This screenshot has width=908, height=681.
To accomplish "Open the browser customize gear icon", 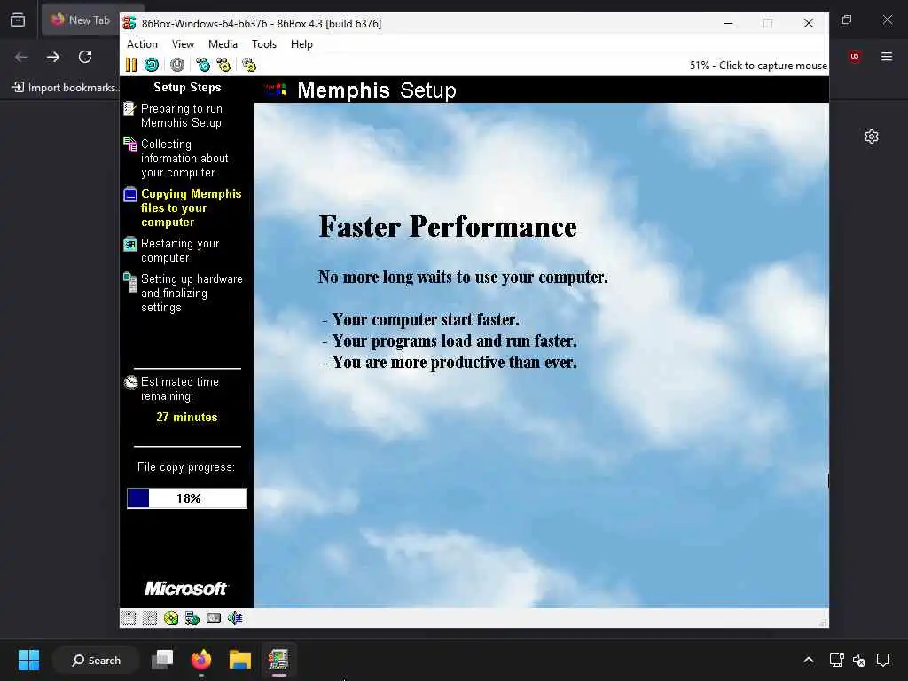I will (872, 137).
